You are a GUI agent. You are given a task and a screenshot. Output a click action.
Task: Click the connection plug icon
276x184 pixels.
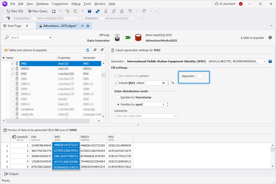(8, 18)
